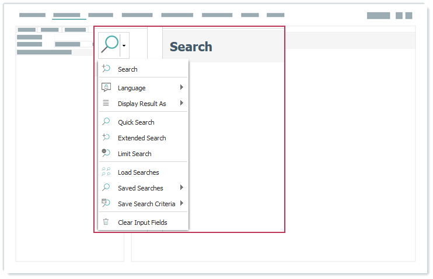
Task: Click the Limit Search icon
Action: (x=106, y=153)
